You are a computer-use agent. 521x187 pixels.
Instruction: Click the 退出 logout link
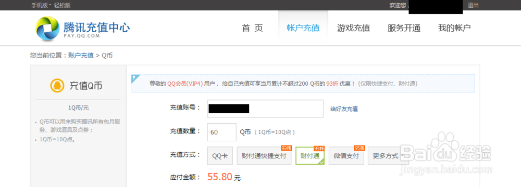(x=473, y=5)
